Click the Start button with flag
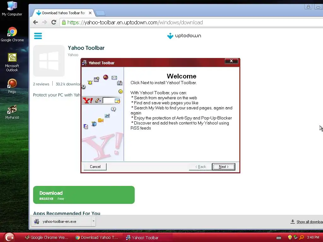Viewport: 323px width, 242px height. 9,238
